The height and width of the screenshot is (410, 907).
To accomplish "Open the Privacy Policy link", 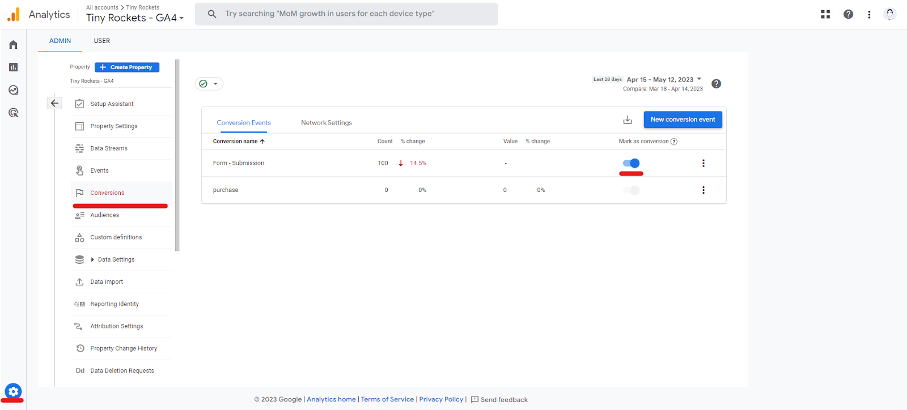I will [x=441, y=399].
